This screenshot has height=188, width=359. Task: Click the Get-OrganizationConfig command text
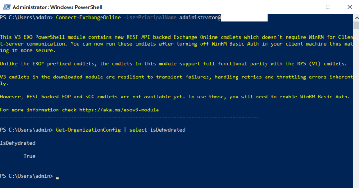(88, 130)
